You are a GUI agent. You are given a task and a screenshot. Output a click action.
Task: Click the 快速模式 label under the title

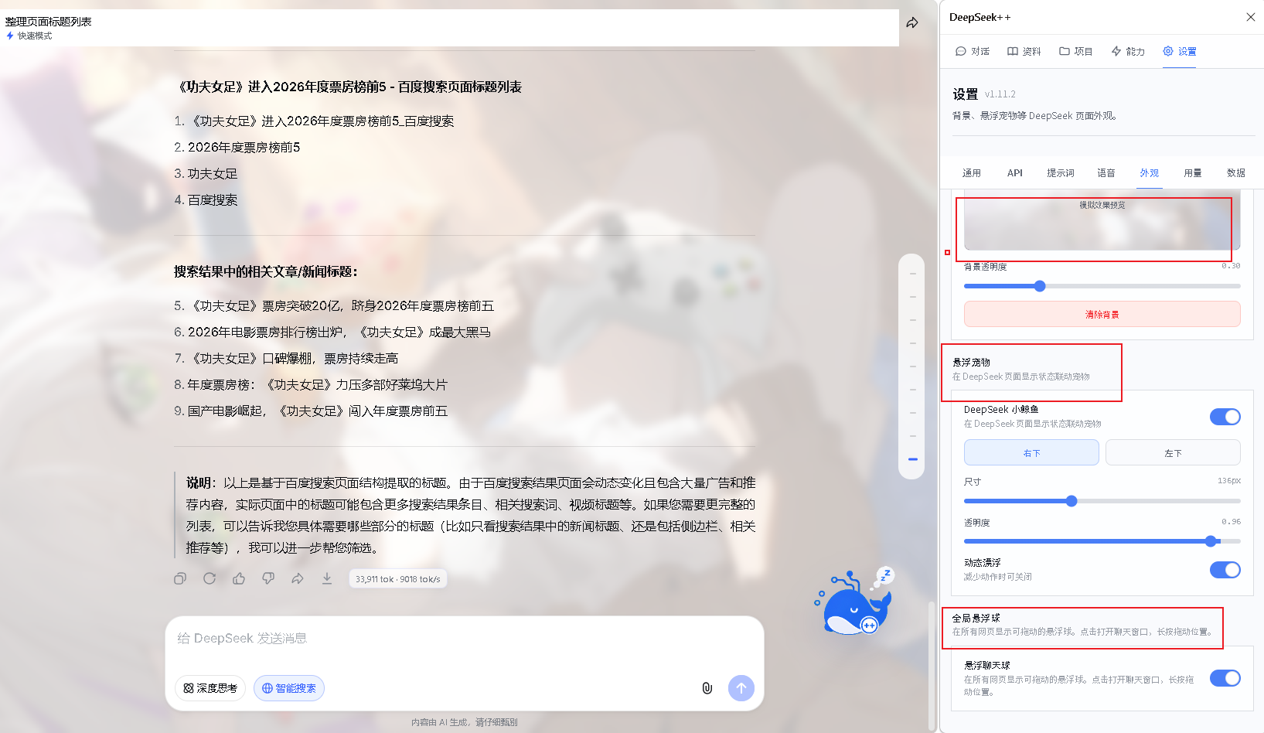[35, 36]
